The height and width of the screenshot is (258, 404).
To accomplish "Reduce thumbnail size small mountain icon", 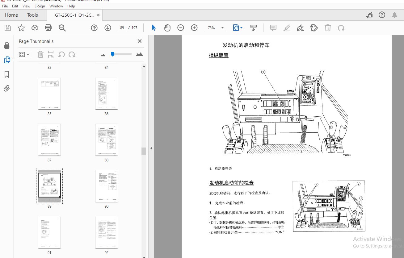I will pyautogui.click(x=103, y=55).
